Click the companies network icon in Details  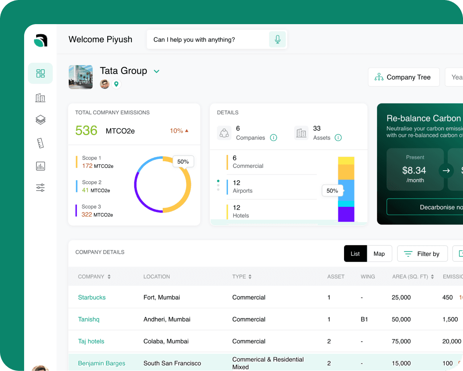(224, 133)
